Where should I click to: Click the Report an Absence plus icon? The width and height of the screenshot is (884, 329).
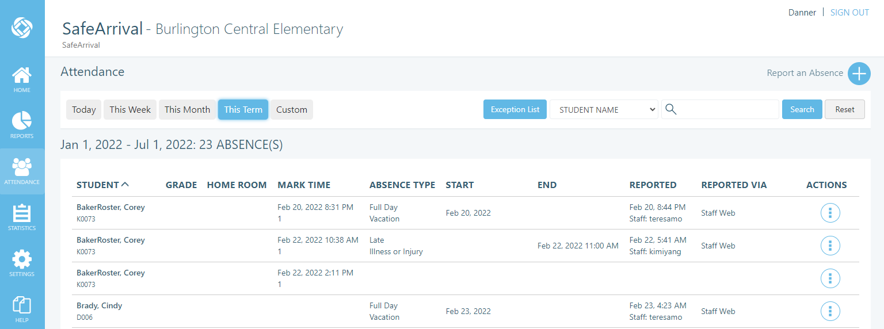click(859, 74)
